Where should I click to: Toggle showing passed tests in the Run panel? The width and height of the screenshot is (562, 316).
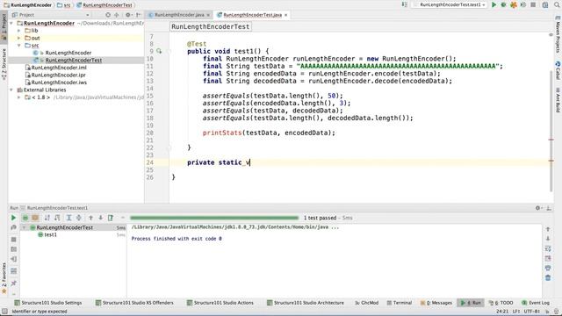click(25, 218)
